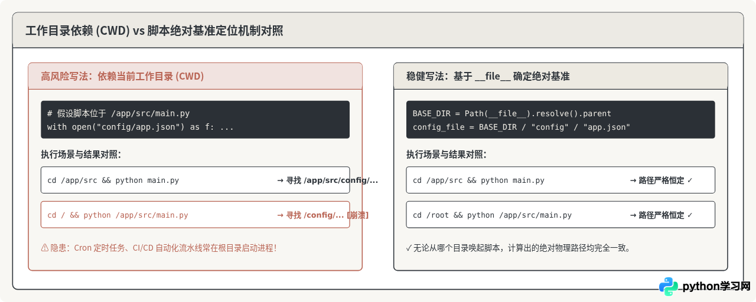The image size is (756, 302).
Task: Click the warning triangle icon before '隐患'
Action: pos(44,248)
